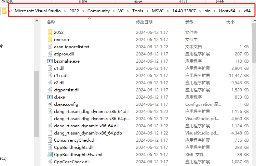The height and width of the screenshot is (166, 256).
Task: Navigate to the bin breadcrumb folder
Action: [207, 11]
